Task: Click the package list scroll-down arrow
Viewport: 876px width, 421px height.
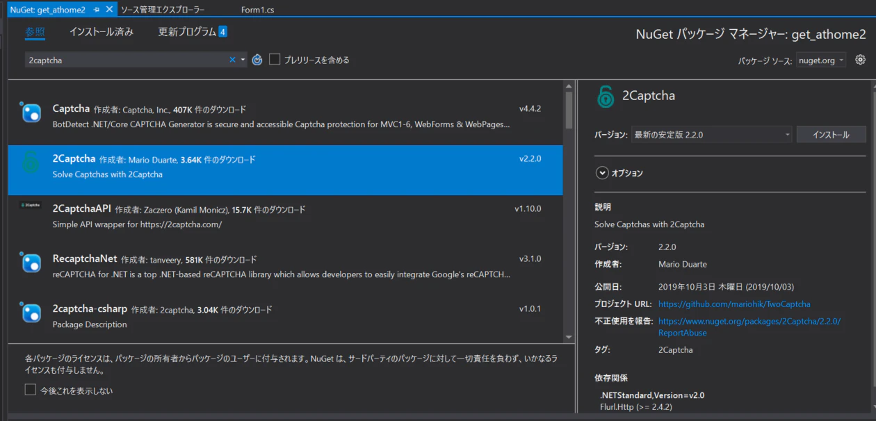Action: point(569,337)
